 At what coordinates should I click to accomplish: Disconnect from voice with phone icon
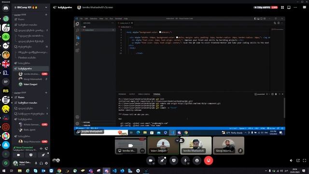[x=46, y=148]
